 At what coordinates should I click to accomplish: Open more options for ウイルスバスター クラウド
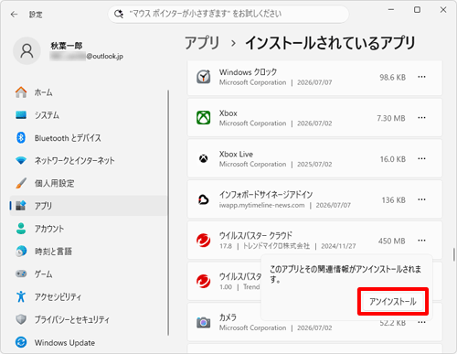click(421, 241)
